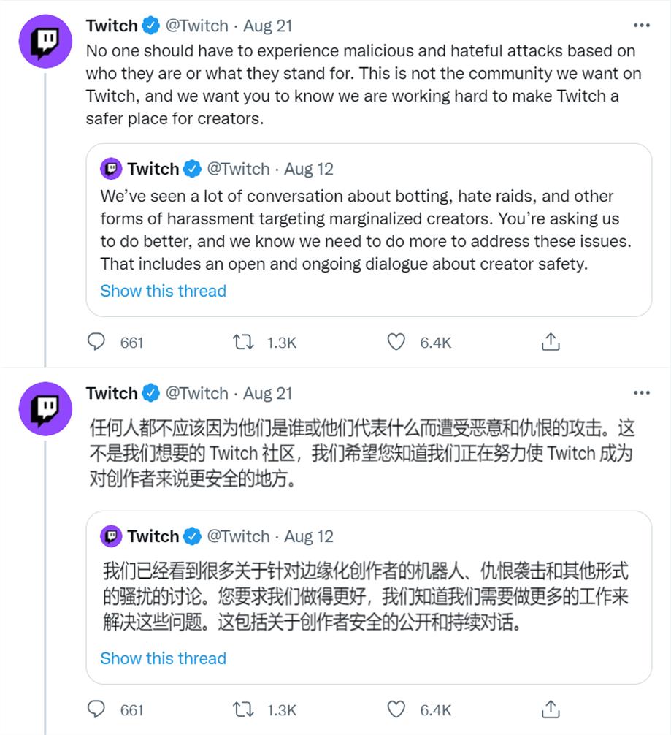
Task: Open Twitch avatar on the second tweet
Action: (x=45, y=408)
